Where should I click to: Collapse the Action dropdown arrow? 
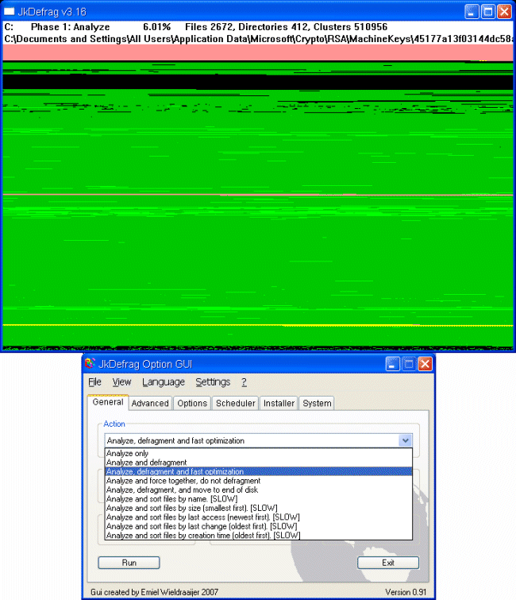[x=405, y=440]
